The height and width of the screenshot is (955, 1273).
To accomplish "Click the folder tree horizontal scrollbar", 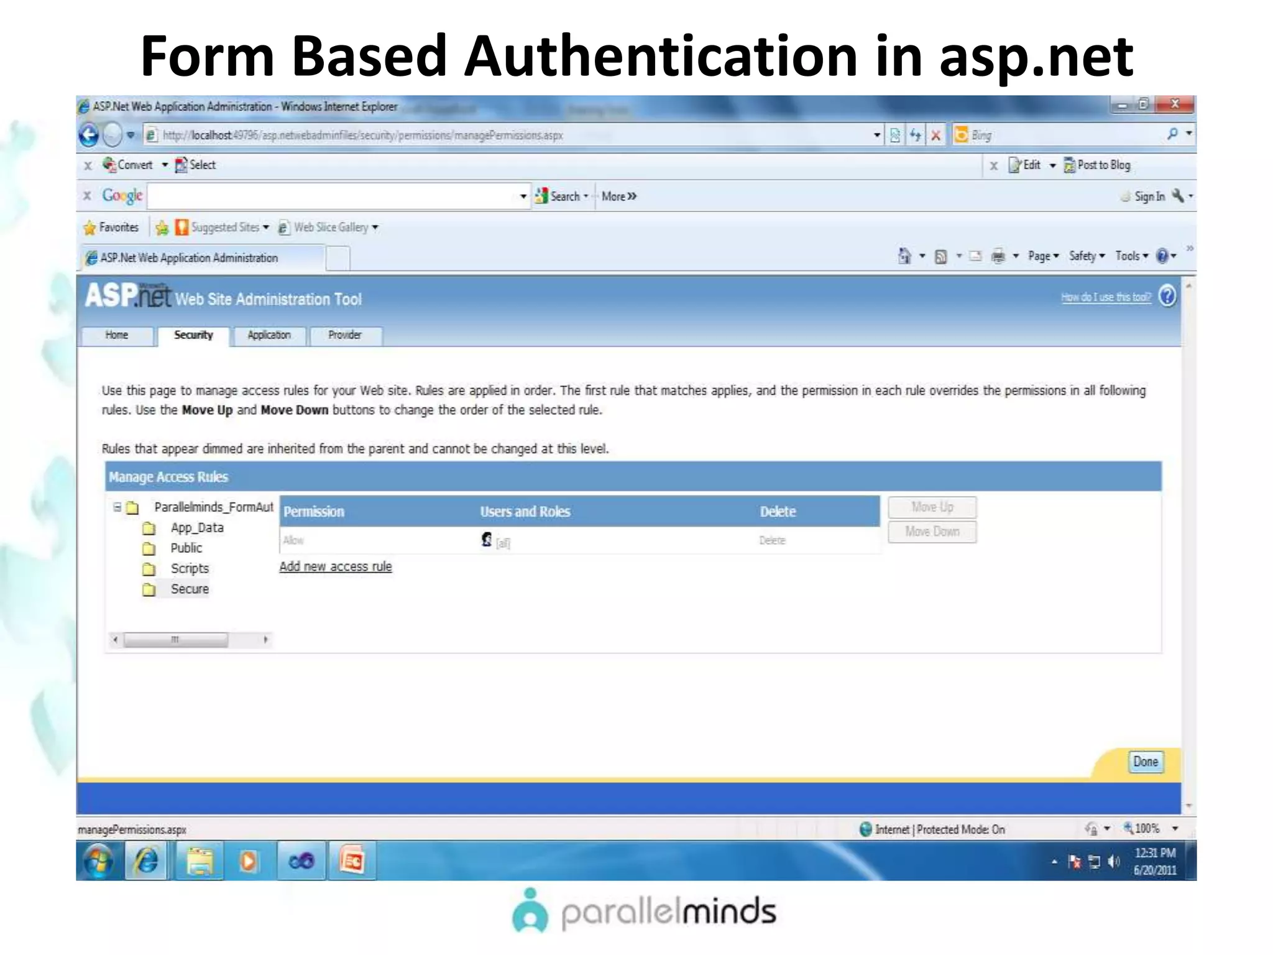I will pyautogui.click(x=175, y=639).
